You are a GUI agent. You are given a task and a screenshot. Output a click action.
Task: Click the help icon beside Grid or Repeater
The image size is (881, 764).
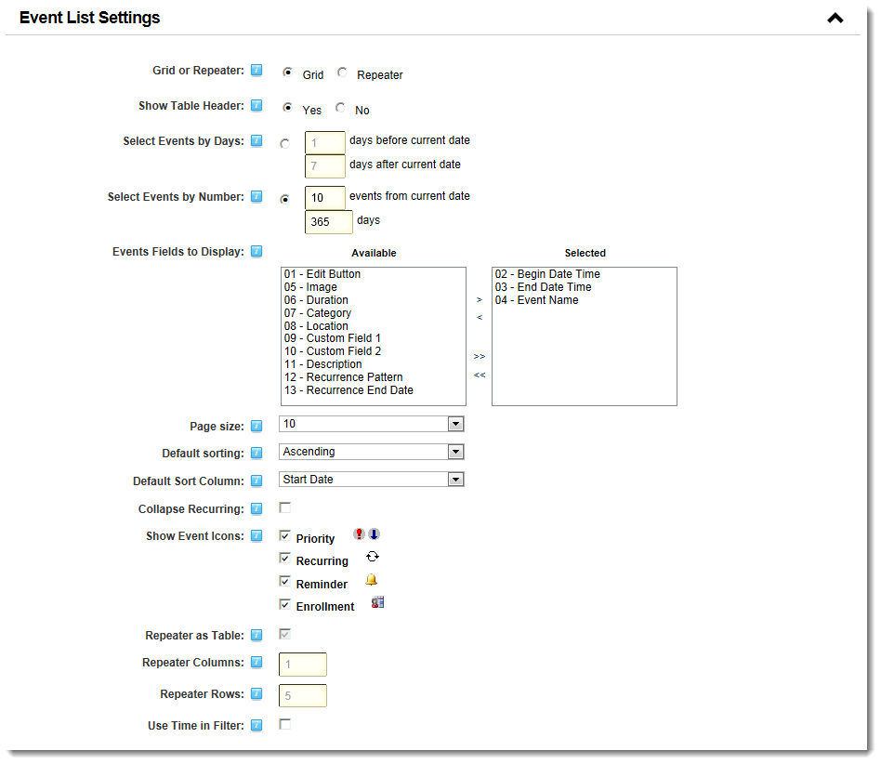pos(256,70)
